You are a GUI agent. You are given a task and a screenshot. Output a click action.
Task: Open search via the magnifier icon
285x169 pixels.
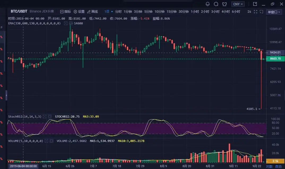point(215,4)
